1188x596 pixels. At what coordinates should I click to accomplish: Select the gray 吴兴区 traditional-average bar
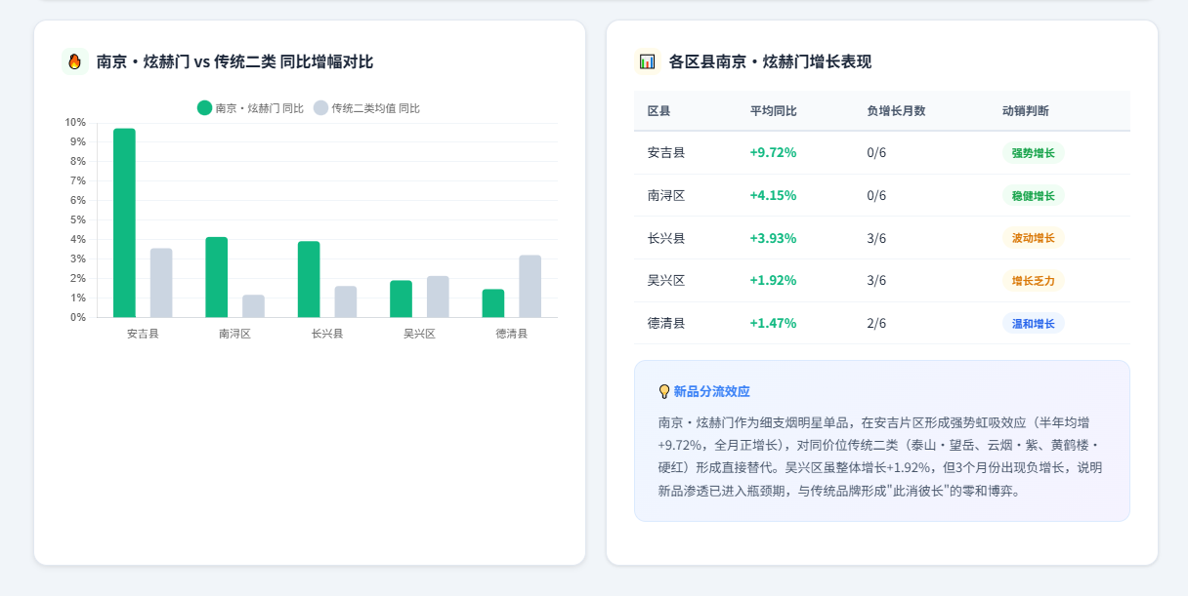click(438, 297)
